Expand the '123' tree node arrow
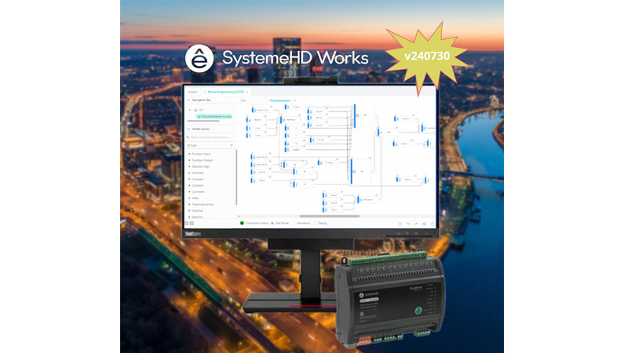Viewport: 628px width, 353px height. pos(190,110)
